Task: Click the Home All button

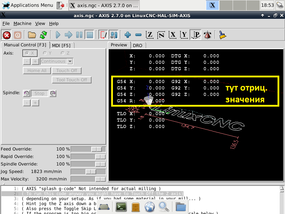Action: pos(37,71)
